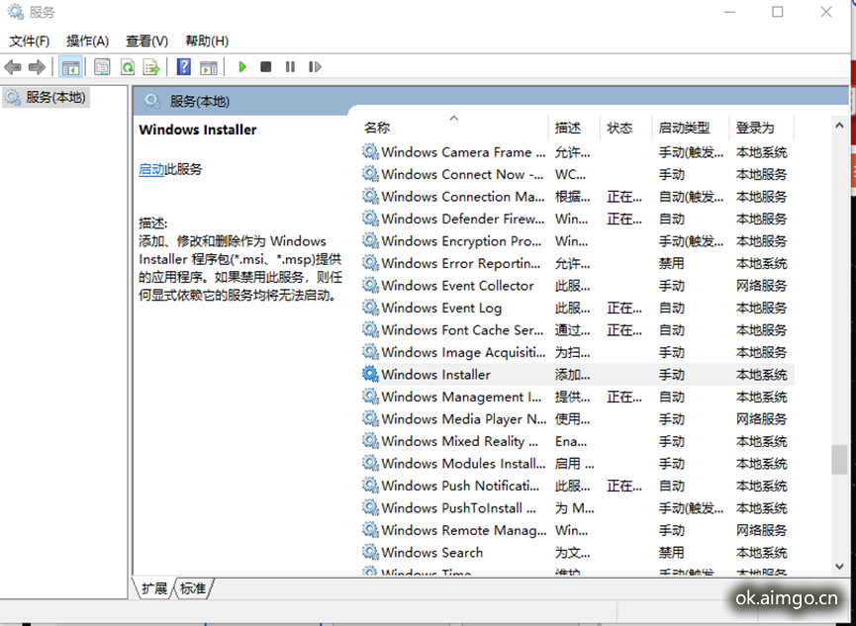Click the gear icon of Windows Search row
This screenshot has width=856, height=626.
tap(371, 552)
